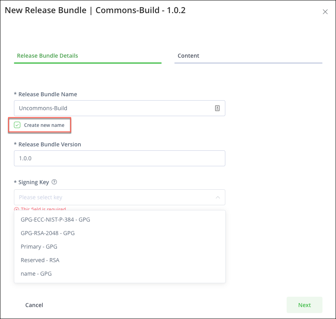Image resolution: width=336 pixels, height=319 pixels.
Task: Pick the Reserved - RSA key
Action: coord(40,260)
